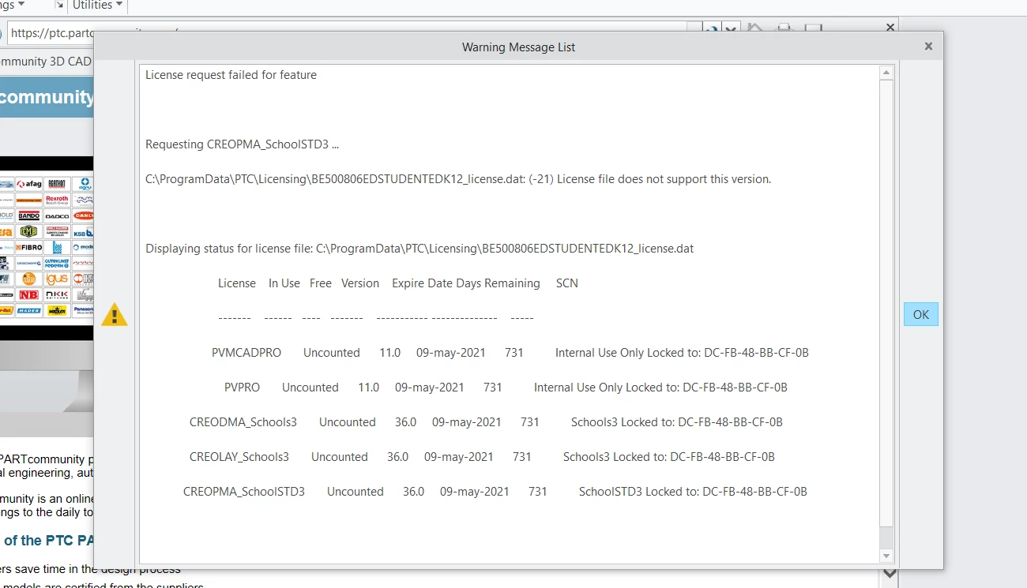Click the message list scrollbar up arrow
This screenshot has width=1027, height=588.
click(x=886, y=73)
